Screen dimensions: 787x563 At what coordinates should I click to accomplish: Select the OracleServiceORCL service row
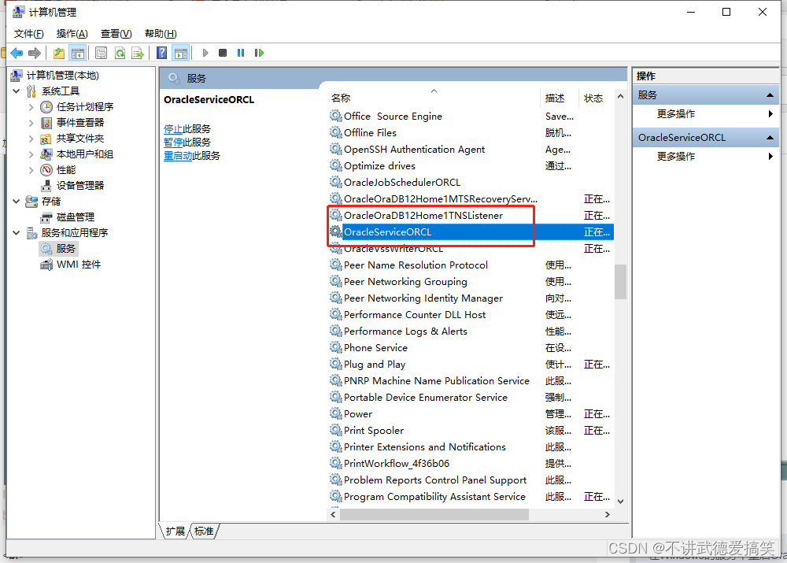pyautogui.click(x=471, y=232)
